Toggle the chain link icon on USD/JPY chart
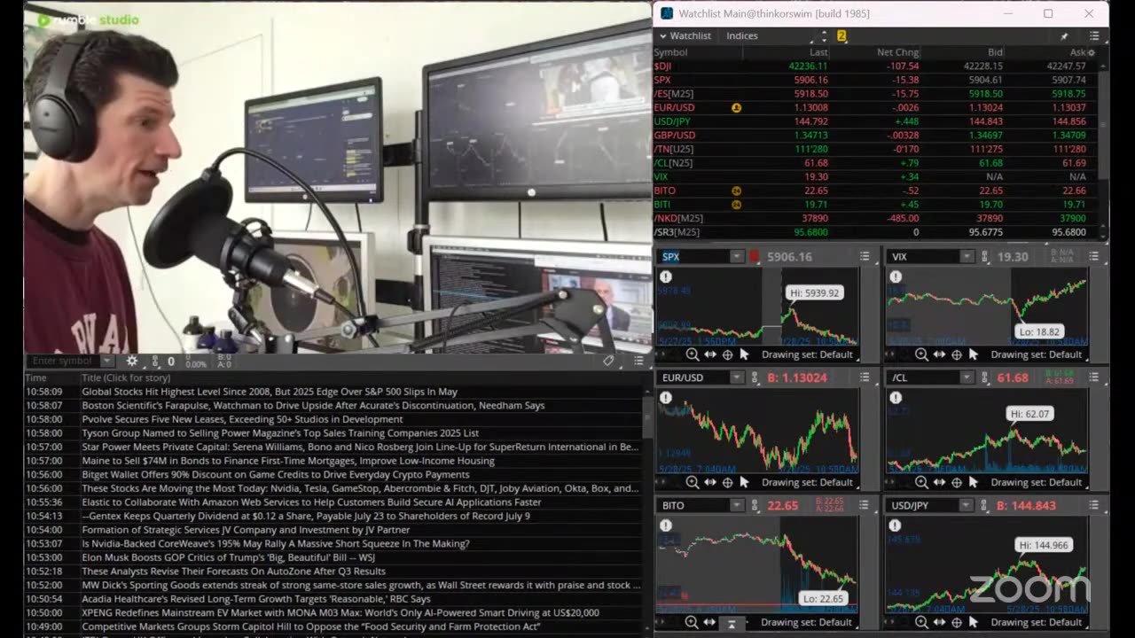The image size is (1135, 638). click(985, 505)
